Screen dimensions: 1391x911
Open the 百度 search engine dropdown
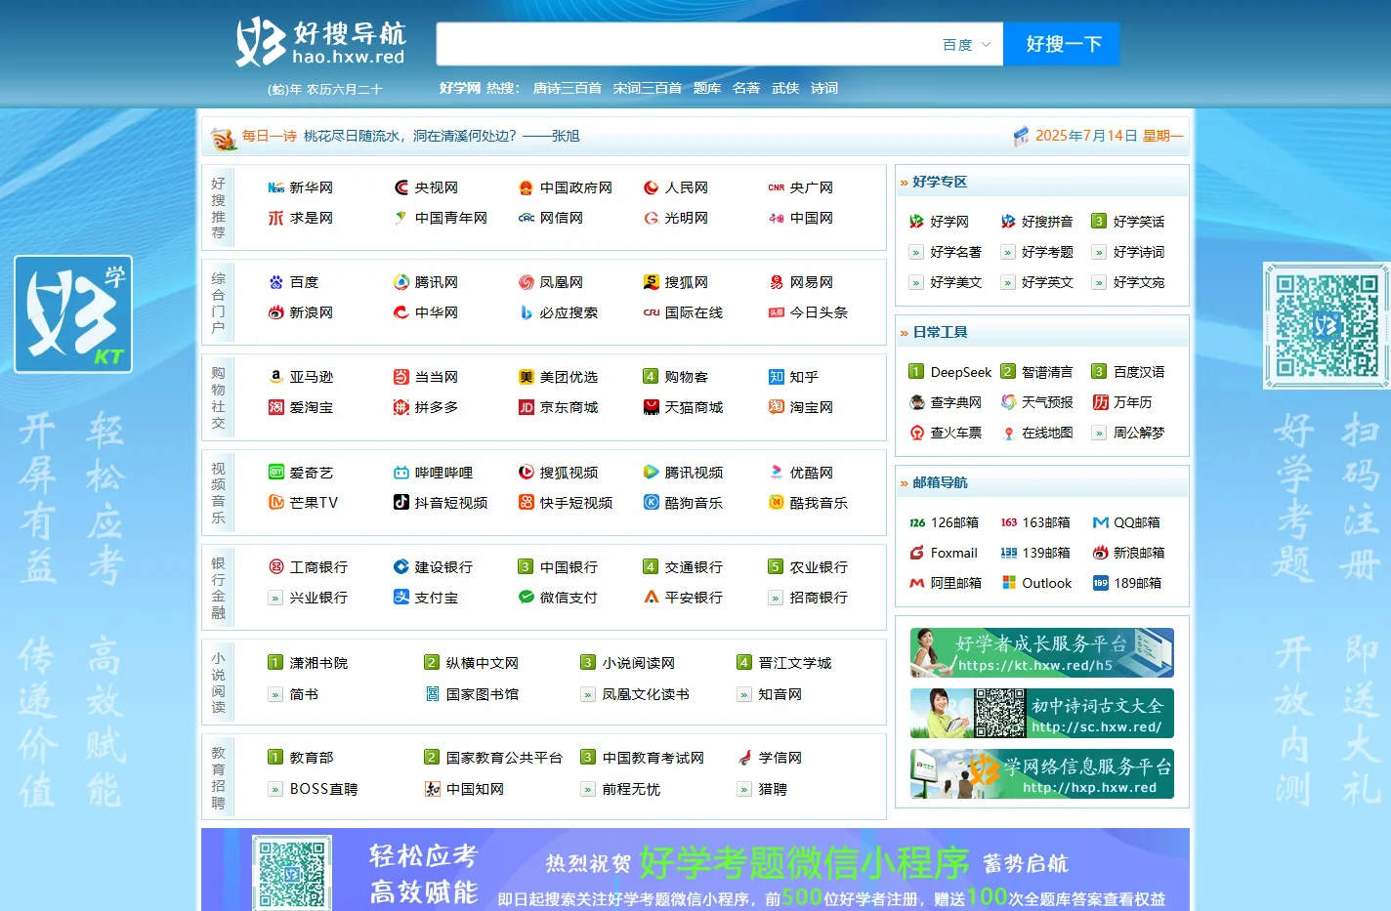tap(966, 45)
